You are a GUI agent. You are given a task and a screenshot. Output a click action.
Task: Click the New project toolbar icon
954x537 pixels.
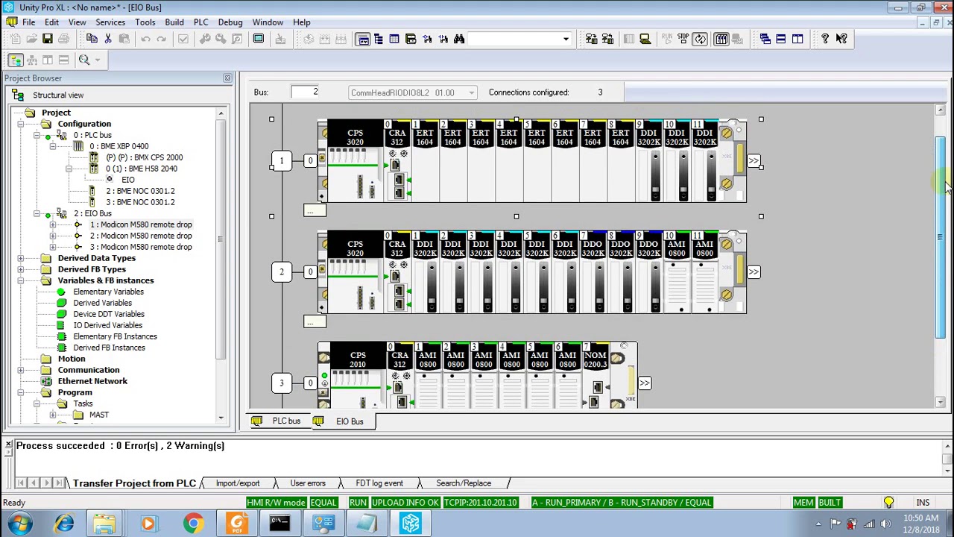pyautogui.click(x=15, y=39)
